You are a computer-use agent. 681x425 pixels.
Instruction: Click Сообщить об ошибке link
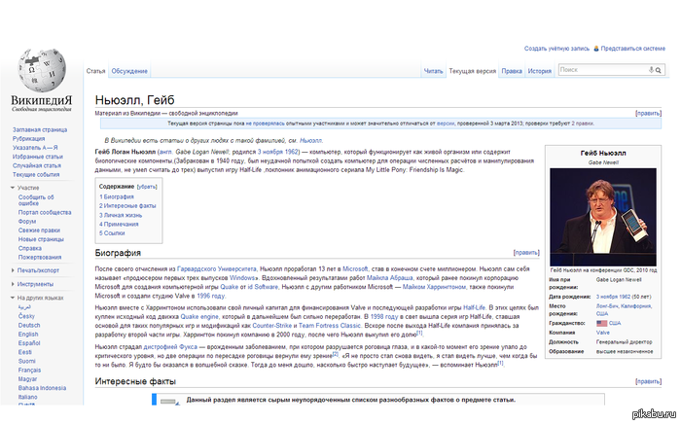tap(36, 200)
